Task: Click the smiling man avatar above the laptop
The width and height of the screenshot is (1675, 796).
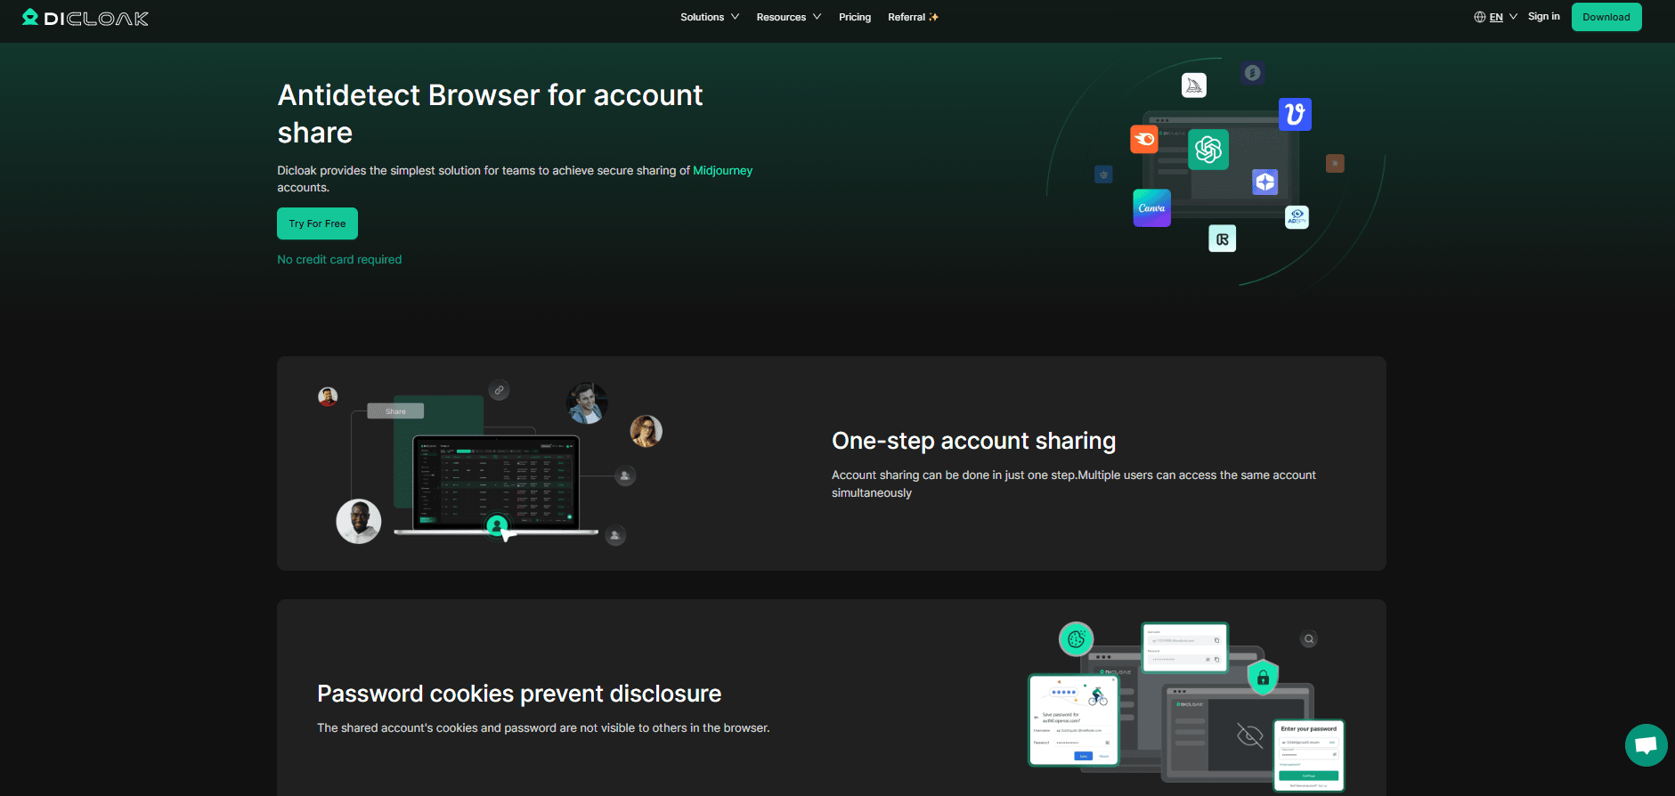Action: click(588, 403)
